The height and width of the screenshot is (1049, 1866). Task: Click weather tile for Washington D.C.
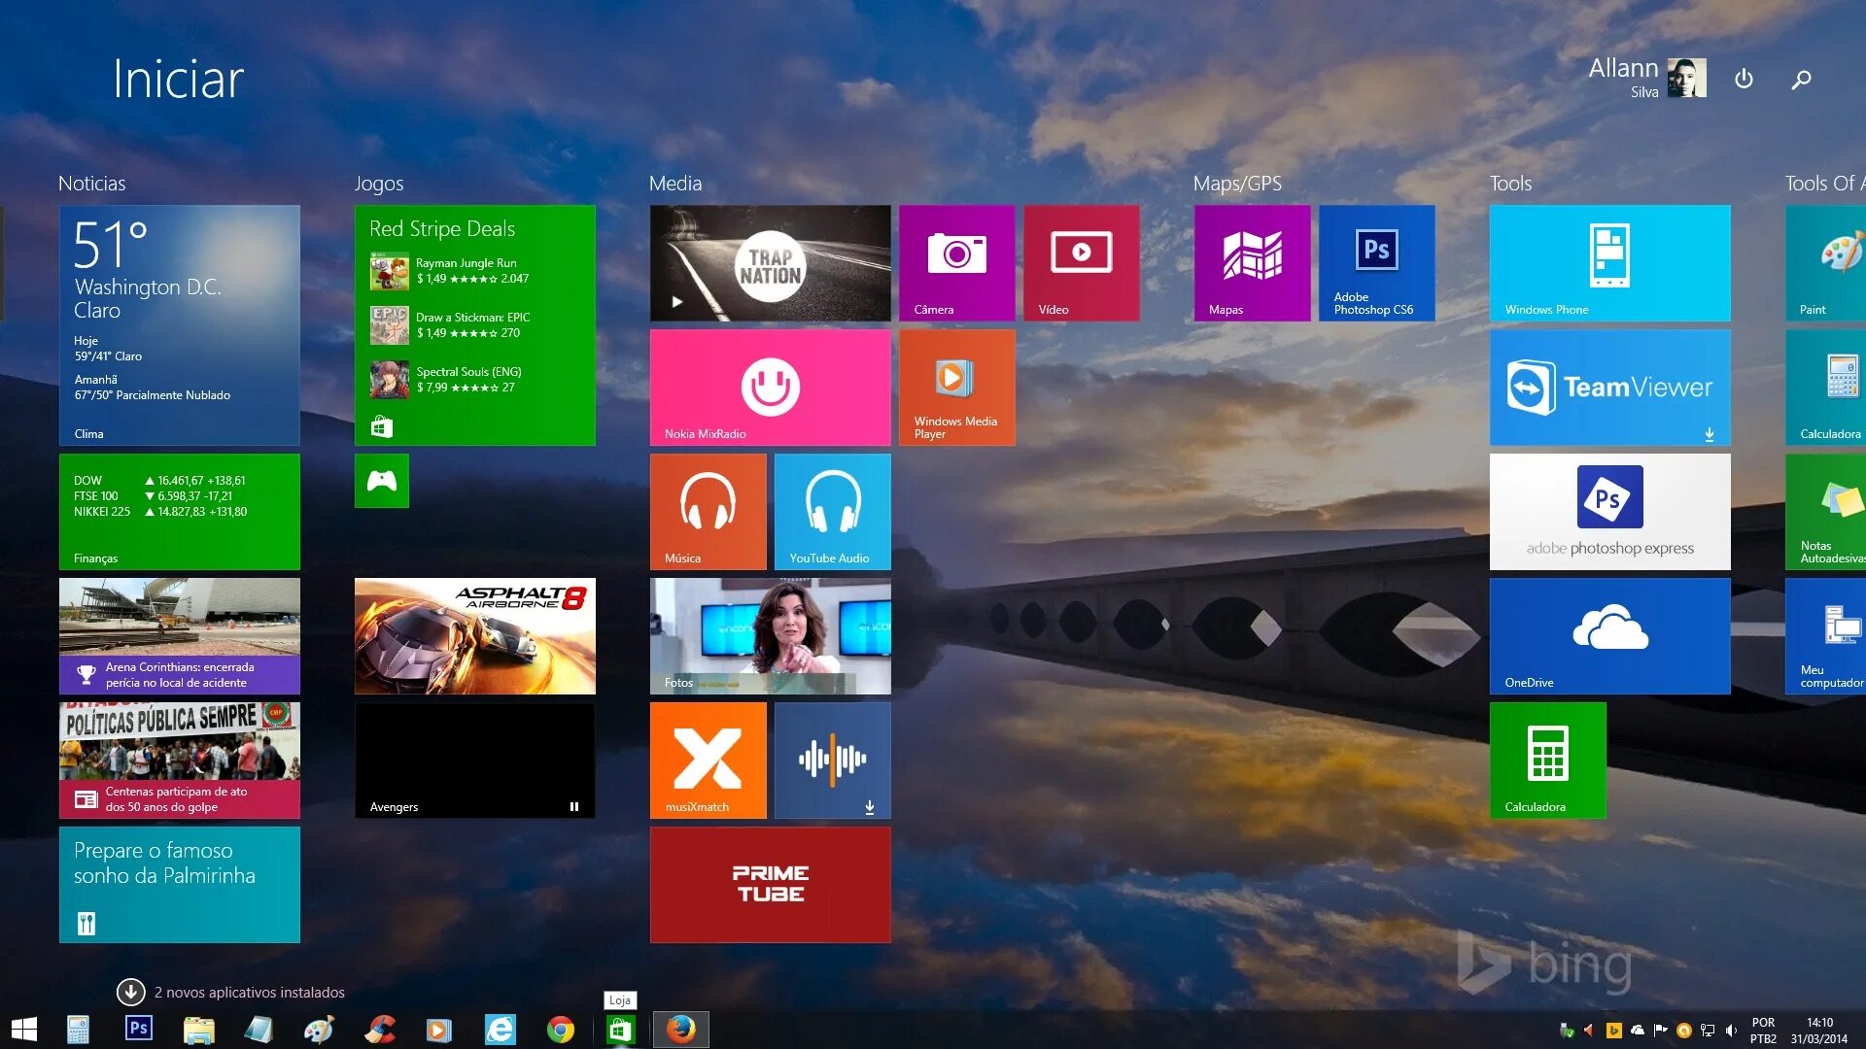[x=178, y=325]
